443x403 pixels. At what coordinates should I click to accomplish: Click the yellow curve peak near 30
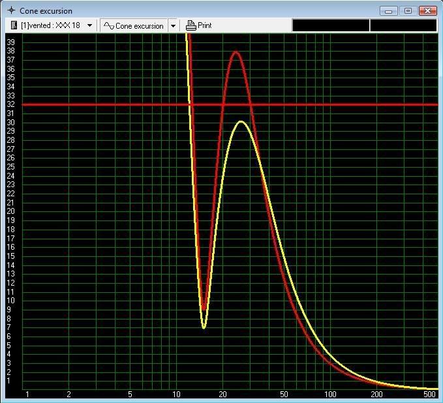click(241, 122)
